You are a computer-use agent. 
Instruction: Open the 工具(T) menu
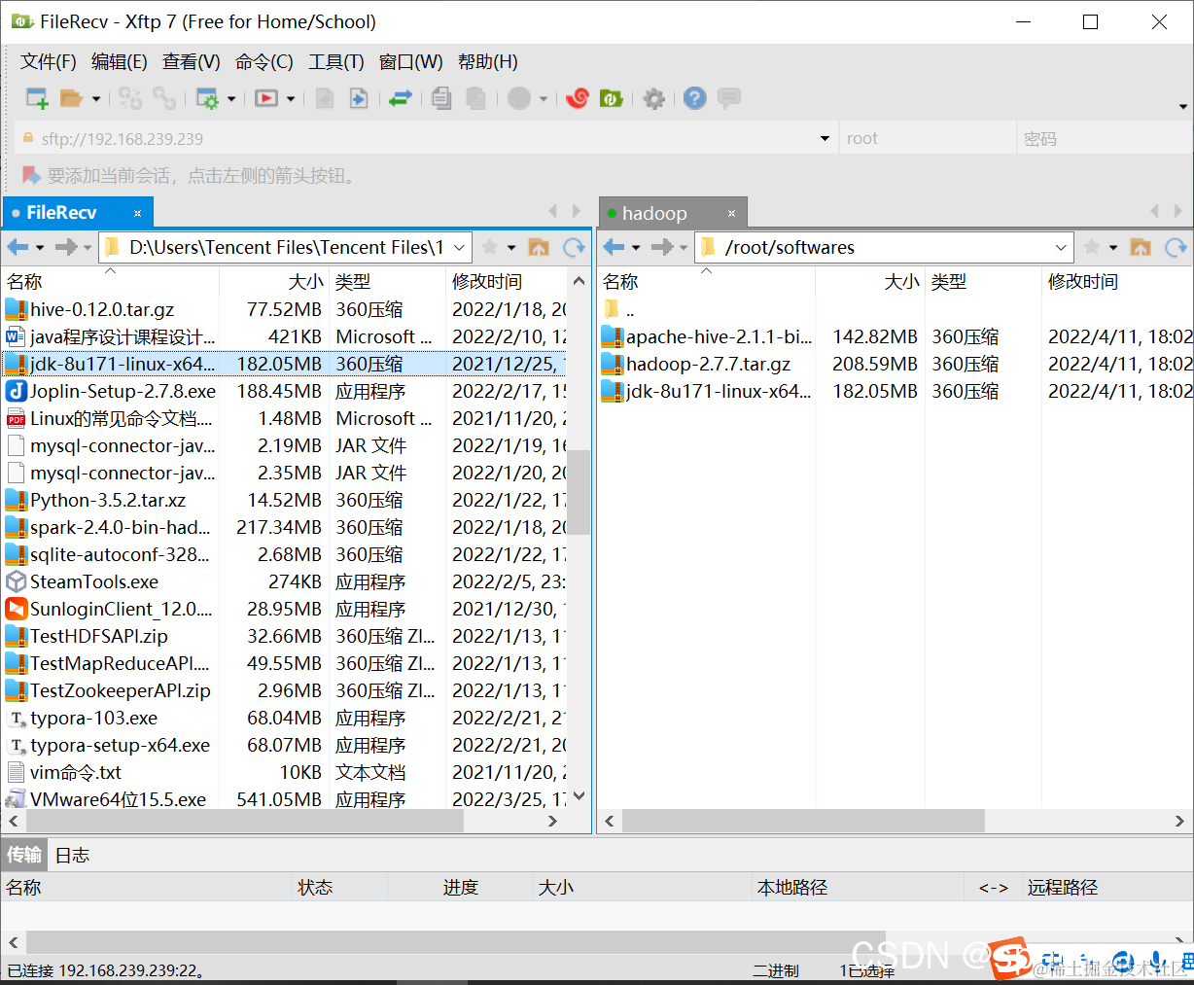tap(336, 61)
